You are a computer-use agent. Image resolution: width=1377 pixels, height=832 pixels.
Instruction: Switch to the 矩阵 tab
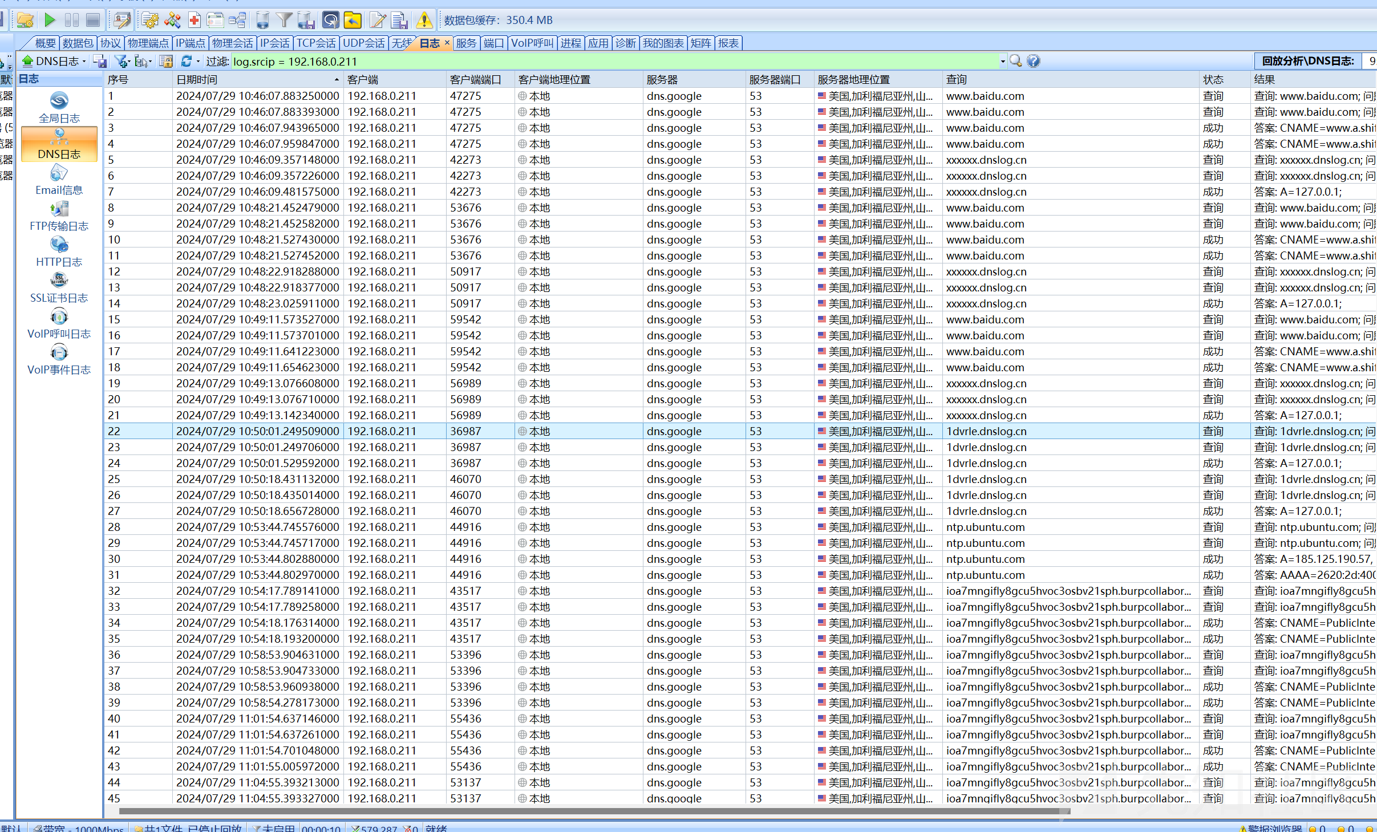click(701, 43)
